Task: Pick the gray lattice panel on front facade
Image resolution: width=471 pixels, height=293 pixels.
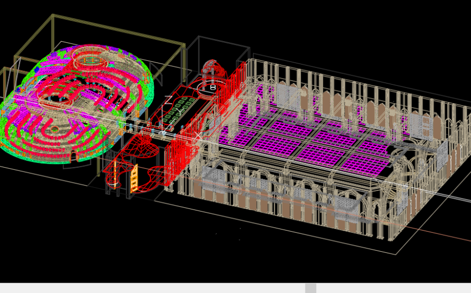Action: click(x=342, y=205)
